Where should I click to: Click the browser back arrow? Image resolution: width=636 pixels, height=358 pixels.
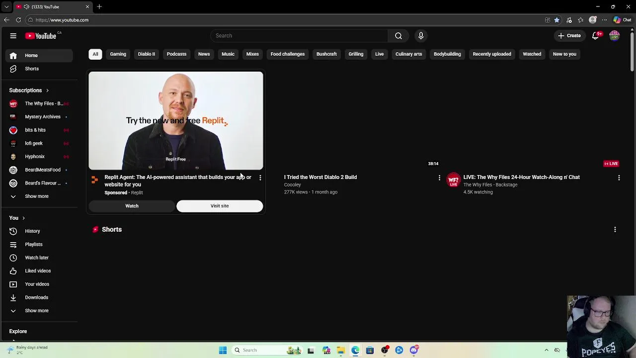tap(6, 20)
